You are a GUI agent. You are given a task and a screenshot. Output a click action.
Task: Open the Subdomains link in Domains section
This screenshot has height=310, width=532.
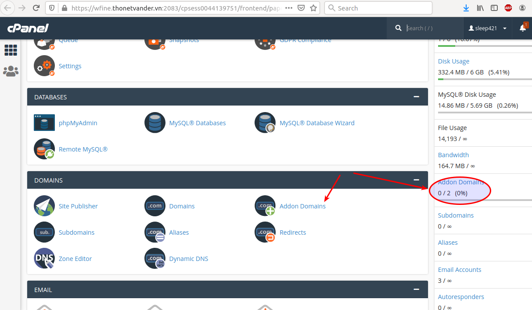click(76, 232)
